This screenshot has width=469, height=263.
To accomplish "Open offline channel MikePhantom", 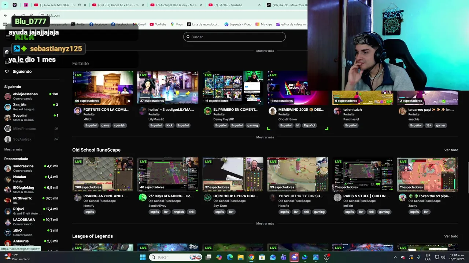I will pyautogui.click(x=31, y=129).
